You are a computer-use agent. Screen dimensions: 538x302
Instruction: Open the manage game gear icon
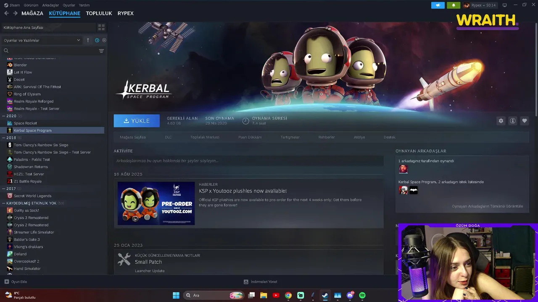[501, 121]
